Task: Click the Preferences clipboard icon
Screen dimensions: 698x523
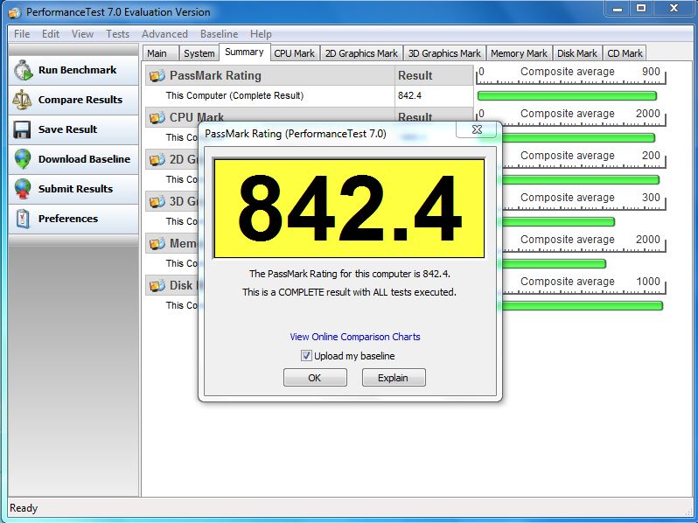Action: (x=23, y=220)
